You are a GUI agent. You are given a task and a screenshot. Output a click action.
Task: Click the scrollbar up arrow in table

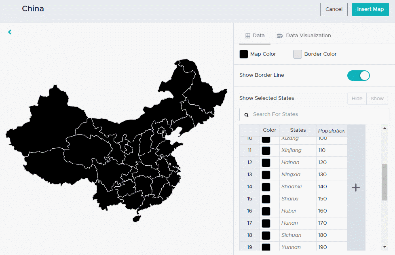tap(384, 129)
